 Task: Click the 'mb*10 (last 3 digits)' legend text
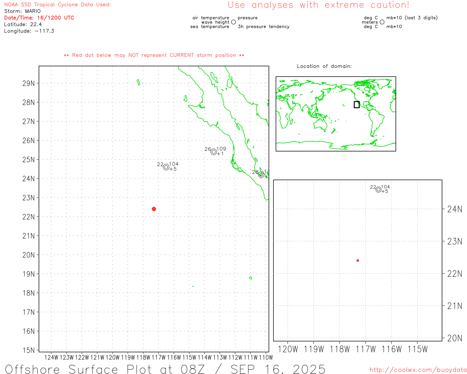[x=412, y=18]
